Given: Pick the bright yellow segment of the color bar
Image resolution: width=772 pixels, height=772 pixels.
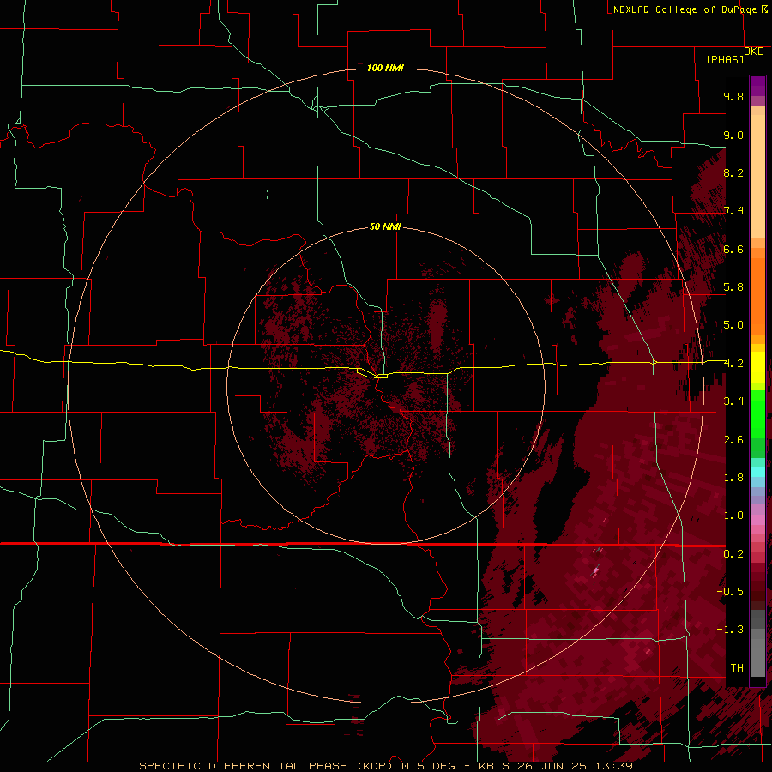Looking at the screenshot, I should 757,368.
